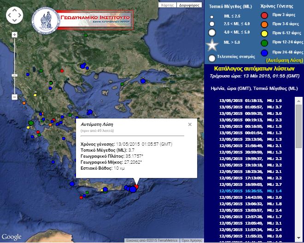Select the 13/05/2015 01:05:57 ML 3.7 entry
Image resolution: width=304 pixels, height=243 pixels.
(x=250, y=107)
